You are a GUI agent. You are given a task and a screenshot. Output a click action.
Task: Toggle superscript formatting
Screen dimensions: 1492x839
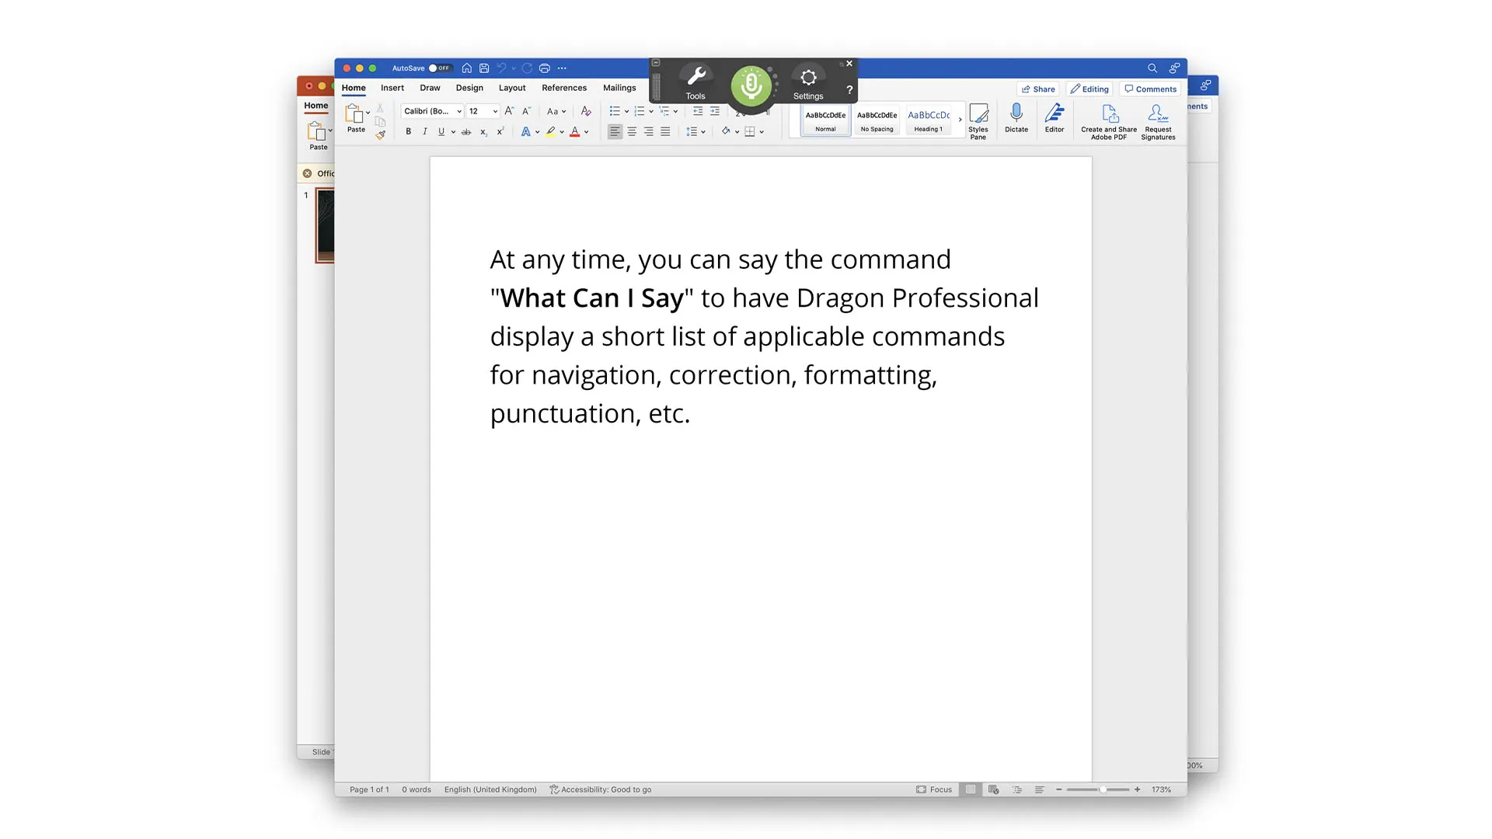tap(500, 132)
